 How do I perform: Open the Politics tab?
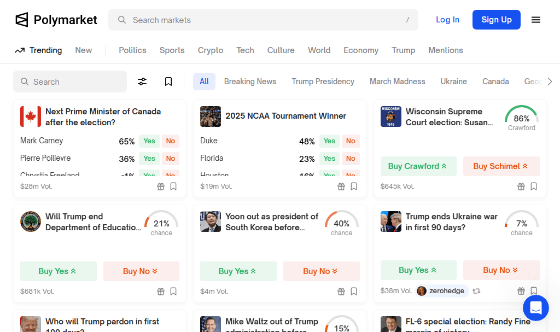(132, 50)
